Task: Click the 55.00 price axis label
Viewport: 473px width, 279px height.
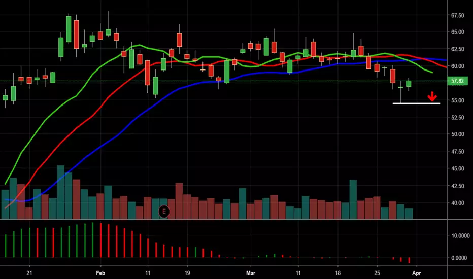Action: tap(457, 100)
